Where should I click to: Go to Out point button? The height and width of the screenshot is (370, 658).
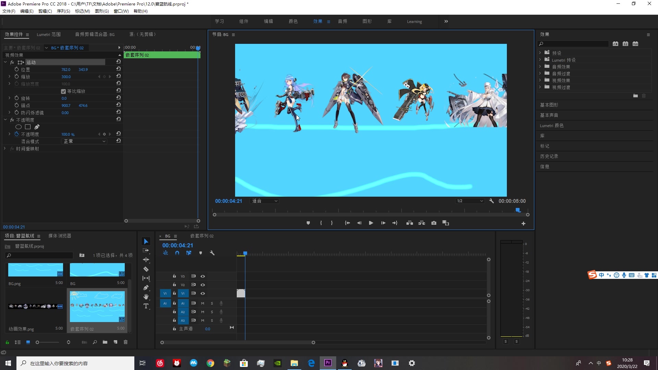[395, 223]
